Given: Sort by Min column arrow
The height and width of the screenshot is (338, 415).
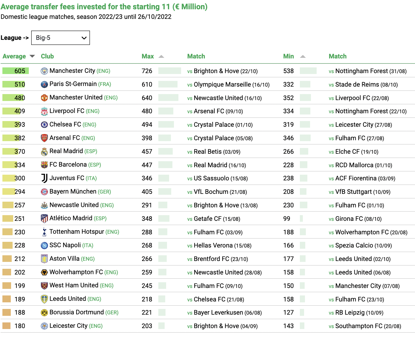Looking at the screenshot, I should tap(303, 56).
